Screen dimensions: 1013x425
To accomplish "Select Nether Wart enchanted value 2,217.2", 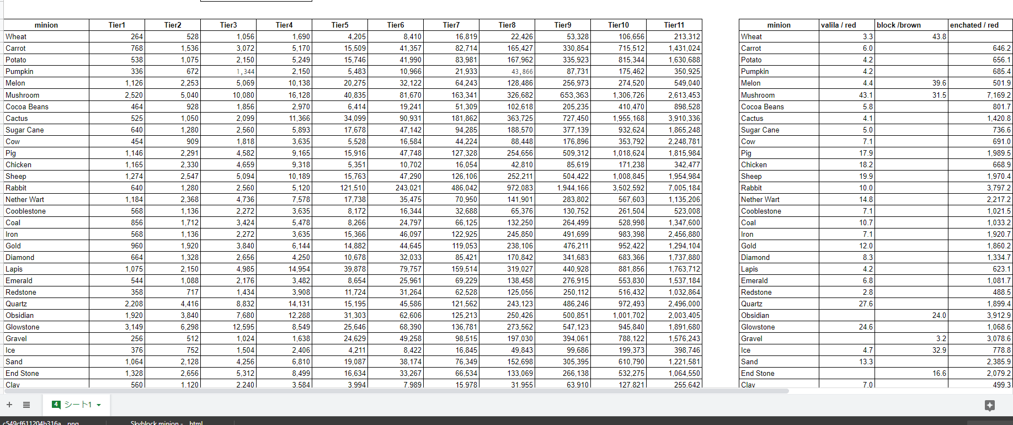I will pyautogui.click(x=980, y=199).
